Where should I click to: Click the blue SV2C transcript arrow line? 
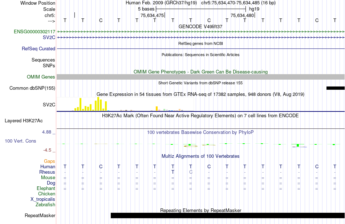[200, 38]
